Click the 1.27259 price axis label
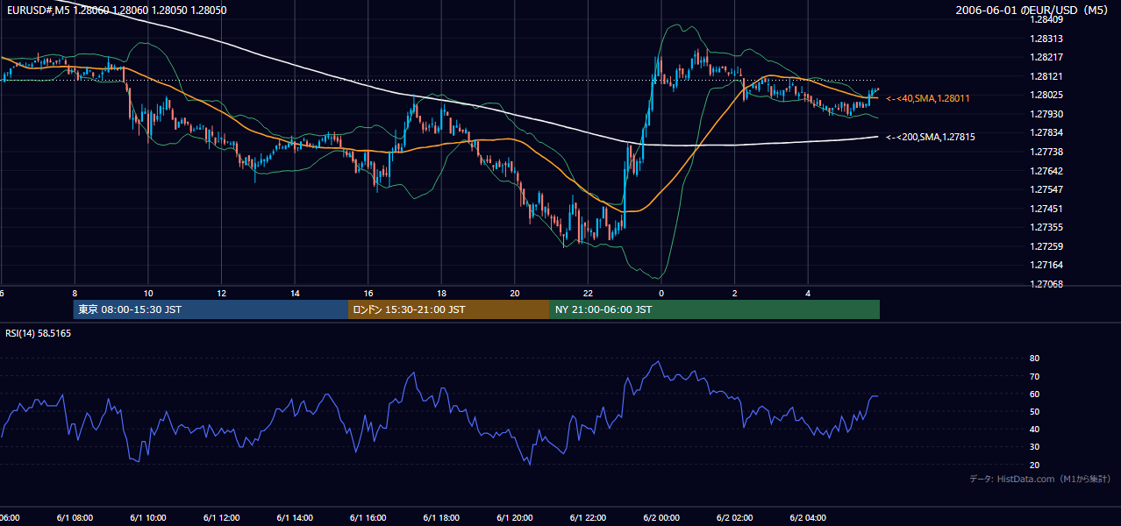Viewport: 1121px width, 526px height. [1046, 246]
